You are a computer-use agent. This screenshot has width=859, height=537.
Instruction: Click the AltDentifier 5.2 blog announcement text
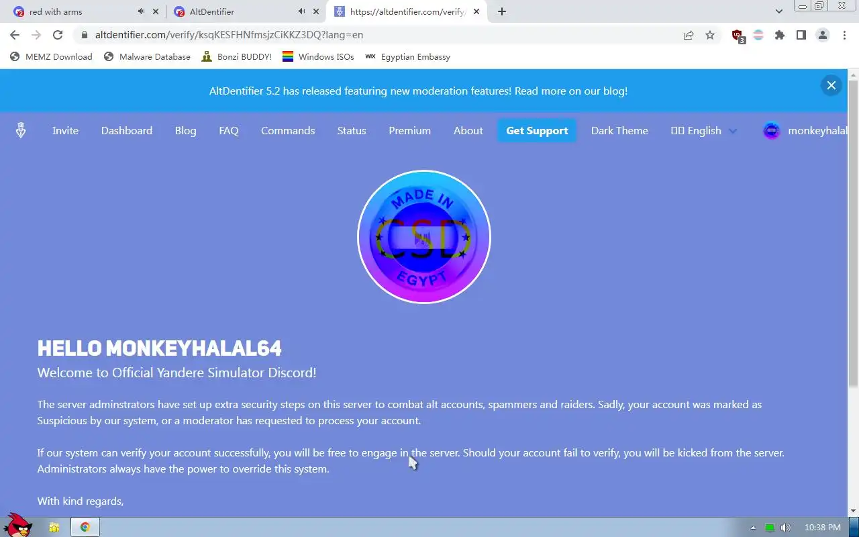click(418, 91)
